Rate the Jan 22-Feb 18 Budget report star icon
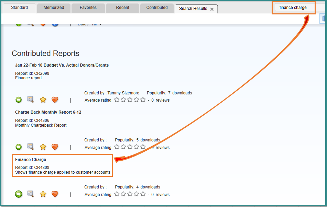The image size is (327, 207). [x=43, y=100]
